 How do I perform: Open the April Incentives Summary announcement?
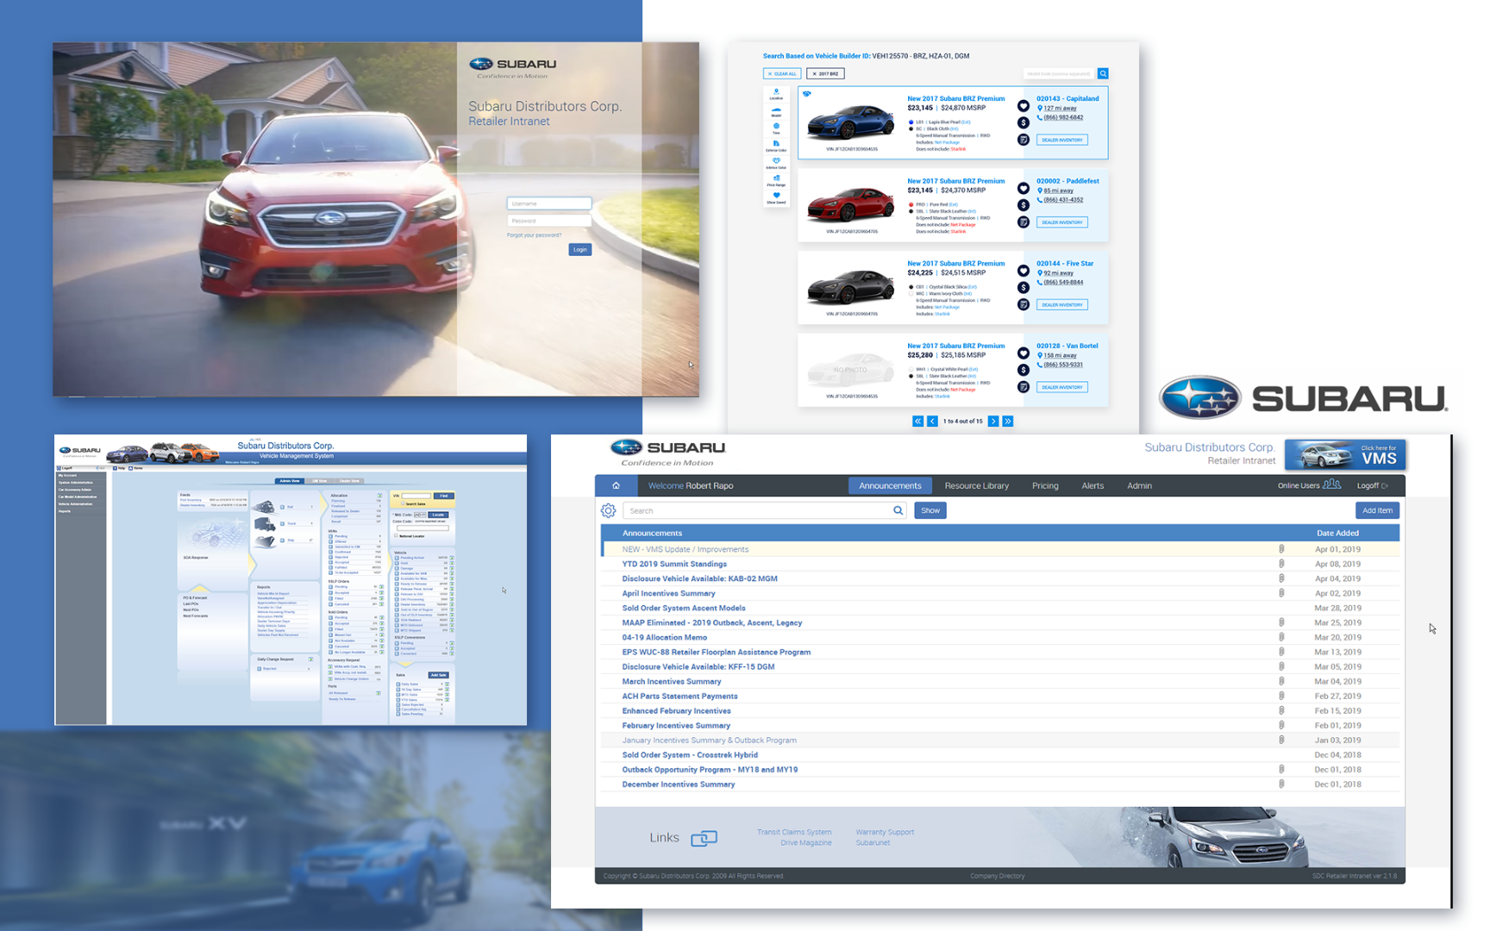pyautogui.click(x=668, y=593)
